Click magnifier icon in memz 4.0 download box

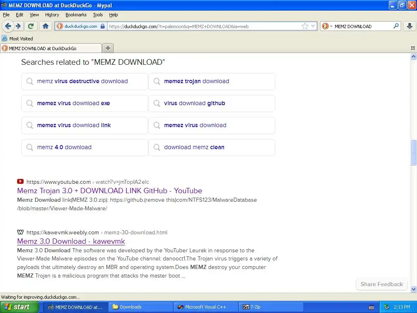coord(29,147)
